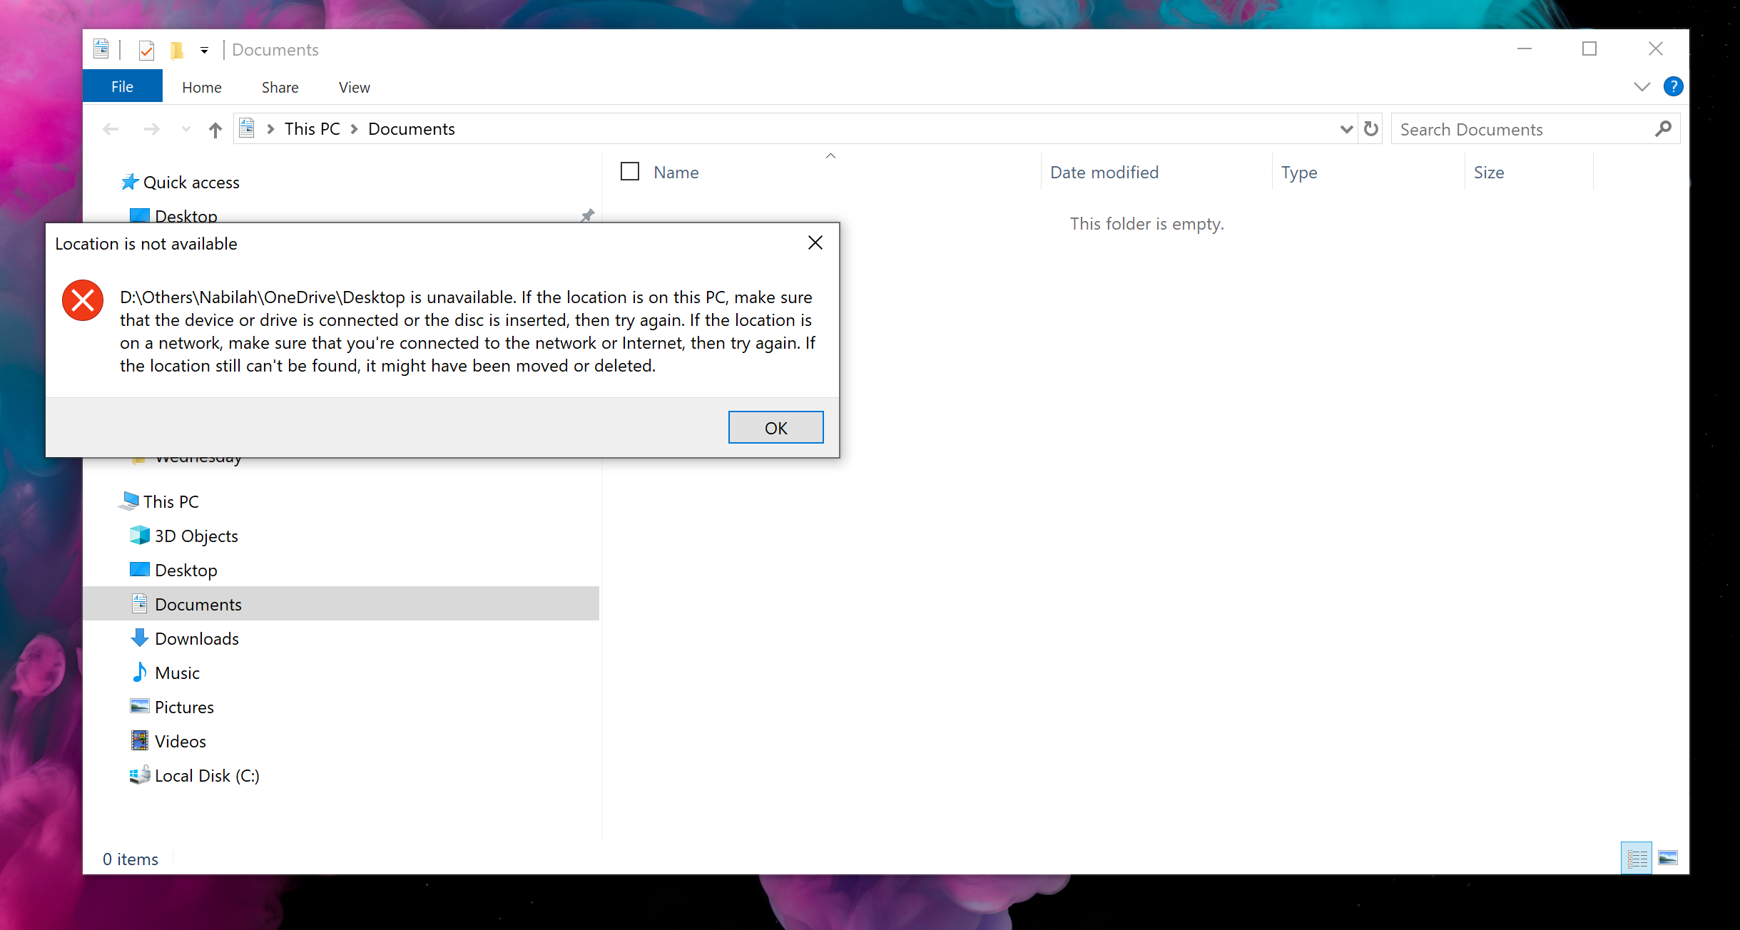The height and width of the screenshot is (930, 1740).
Task: Sort by Date modified column
Action: click(1104, 173)
